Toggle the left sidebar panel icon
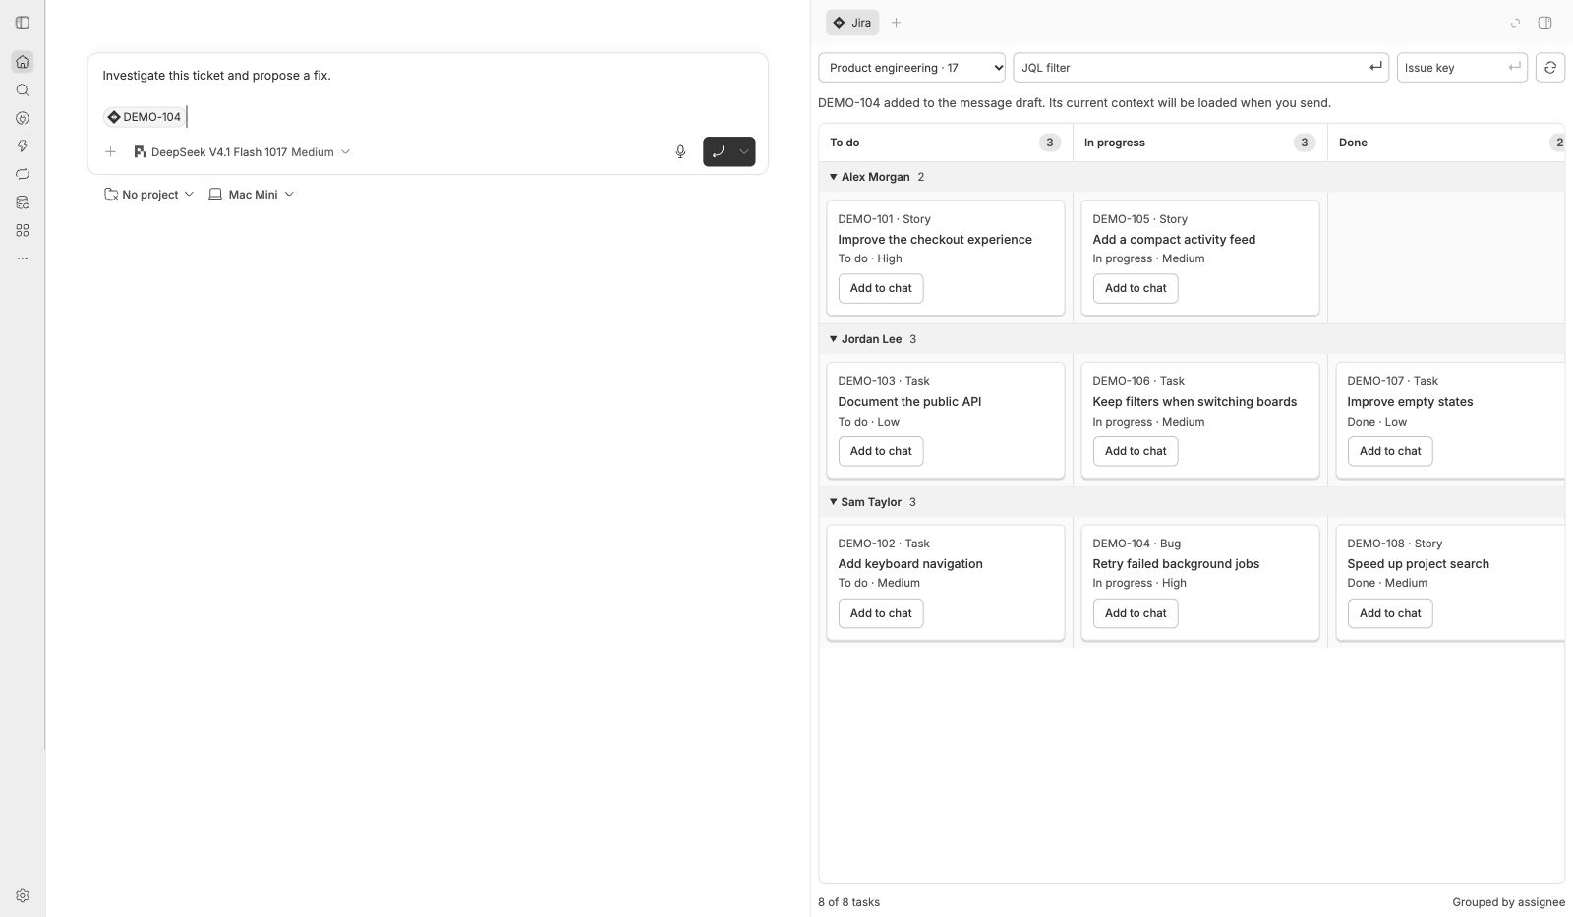This screenshot has width=1573, height=917. 23,23
